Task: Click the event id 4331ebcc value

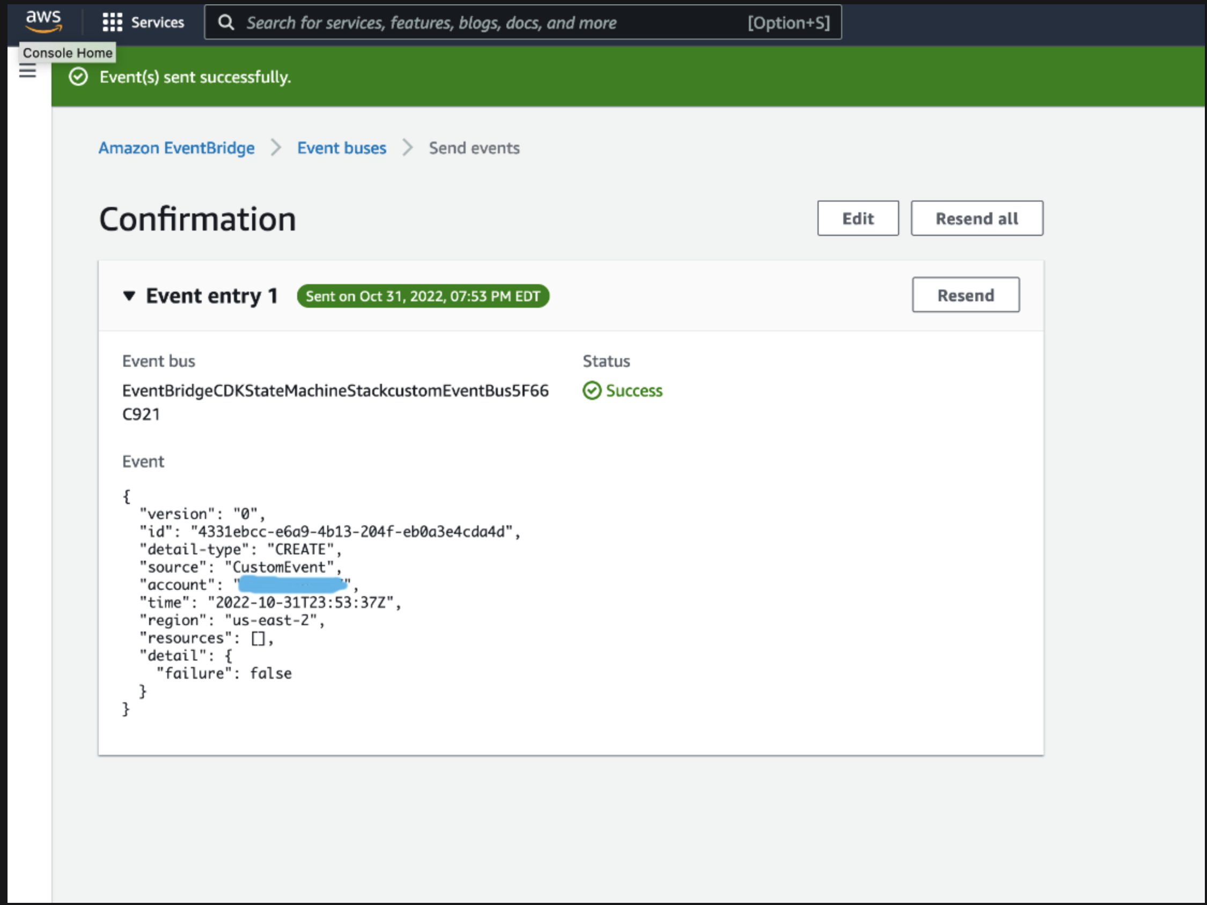Action: (351, 531)
